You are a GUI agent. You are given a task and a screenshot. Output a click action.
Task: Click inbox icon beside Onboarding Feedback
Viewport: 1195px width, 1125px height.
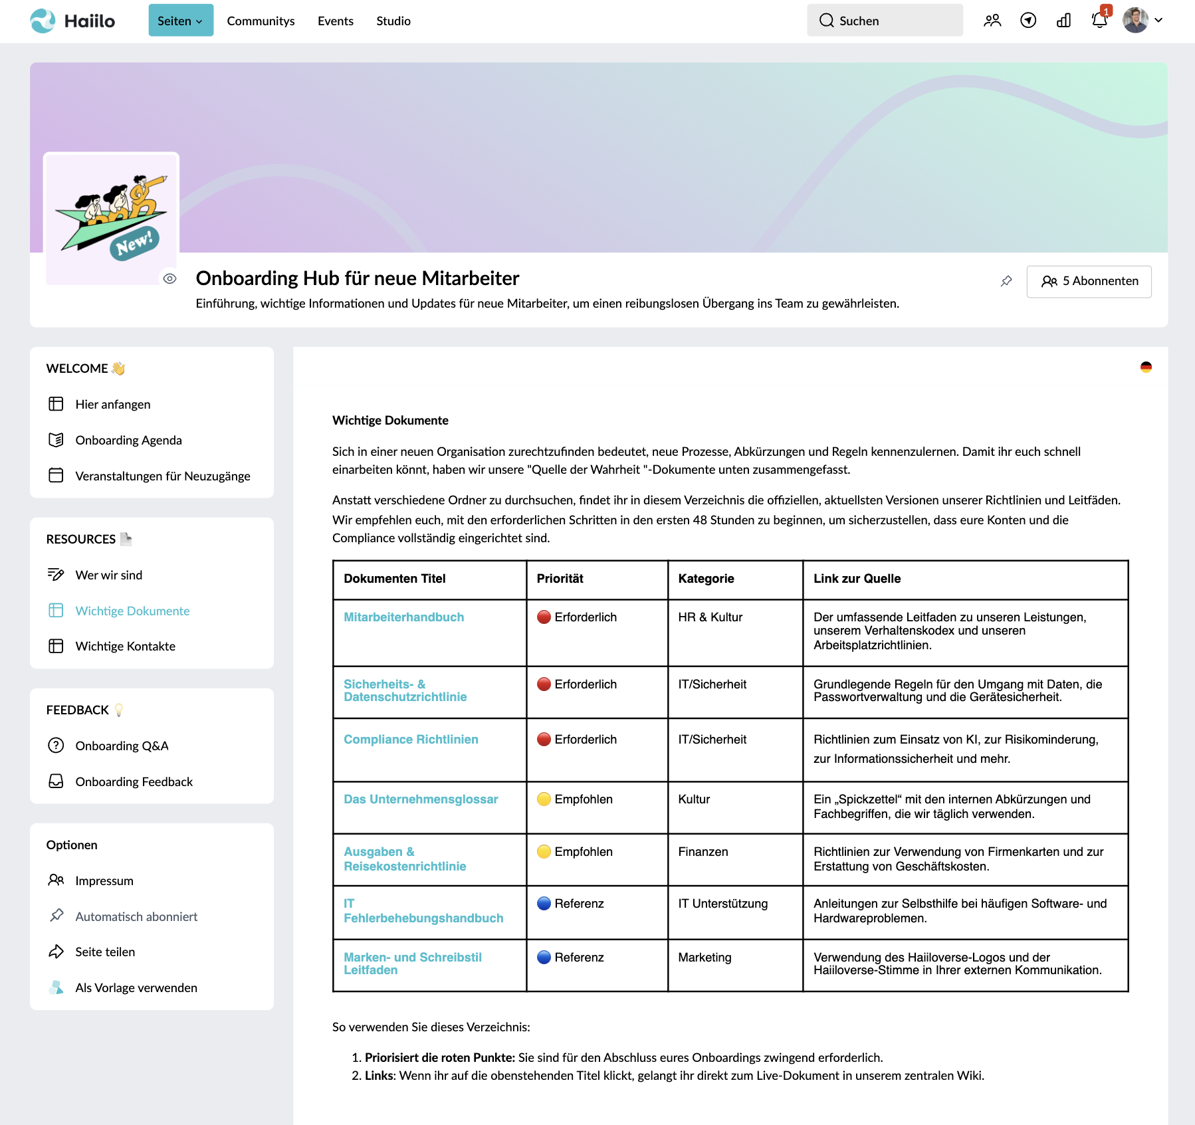pos(56,781)
